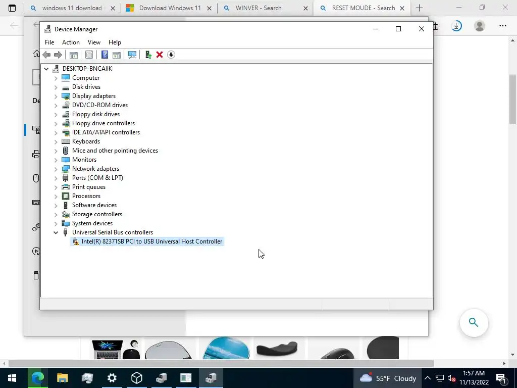
Task: Click the muted volume tray icon
Action: [x=452, y=378]
